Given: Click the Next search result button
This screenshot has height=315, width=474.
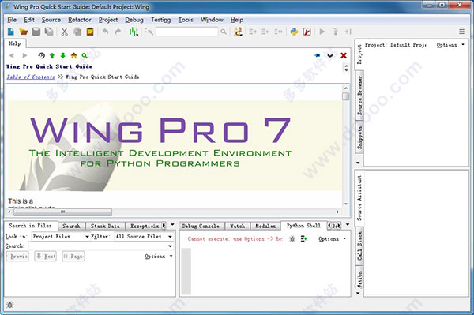Looking at the screenshot, I should (x=45, y=257).
